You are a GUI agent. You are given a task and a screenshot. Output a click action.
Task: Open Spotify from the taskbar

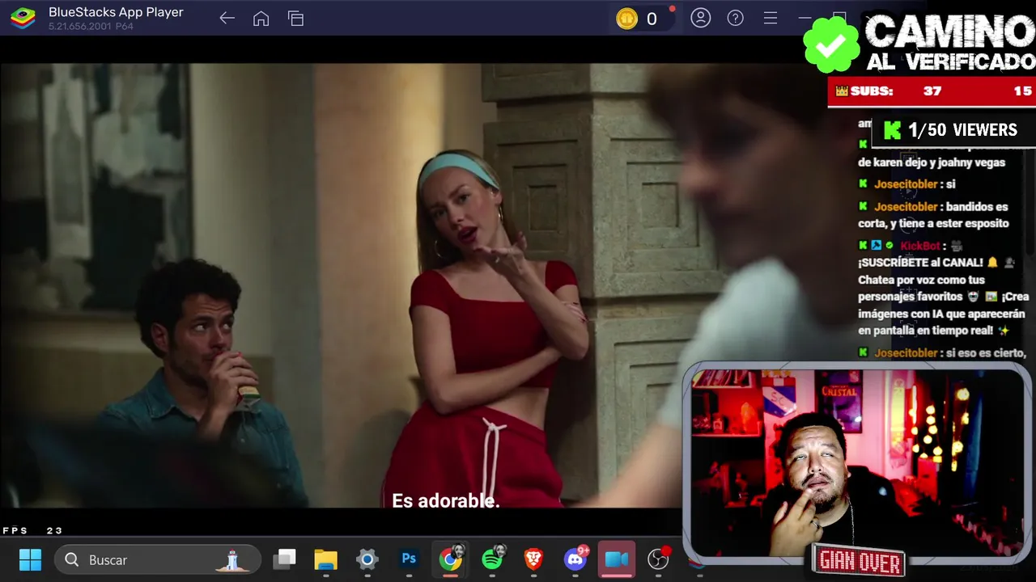click(x=492, y=559)
